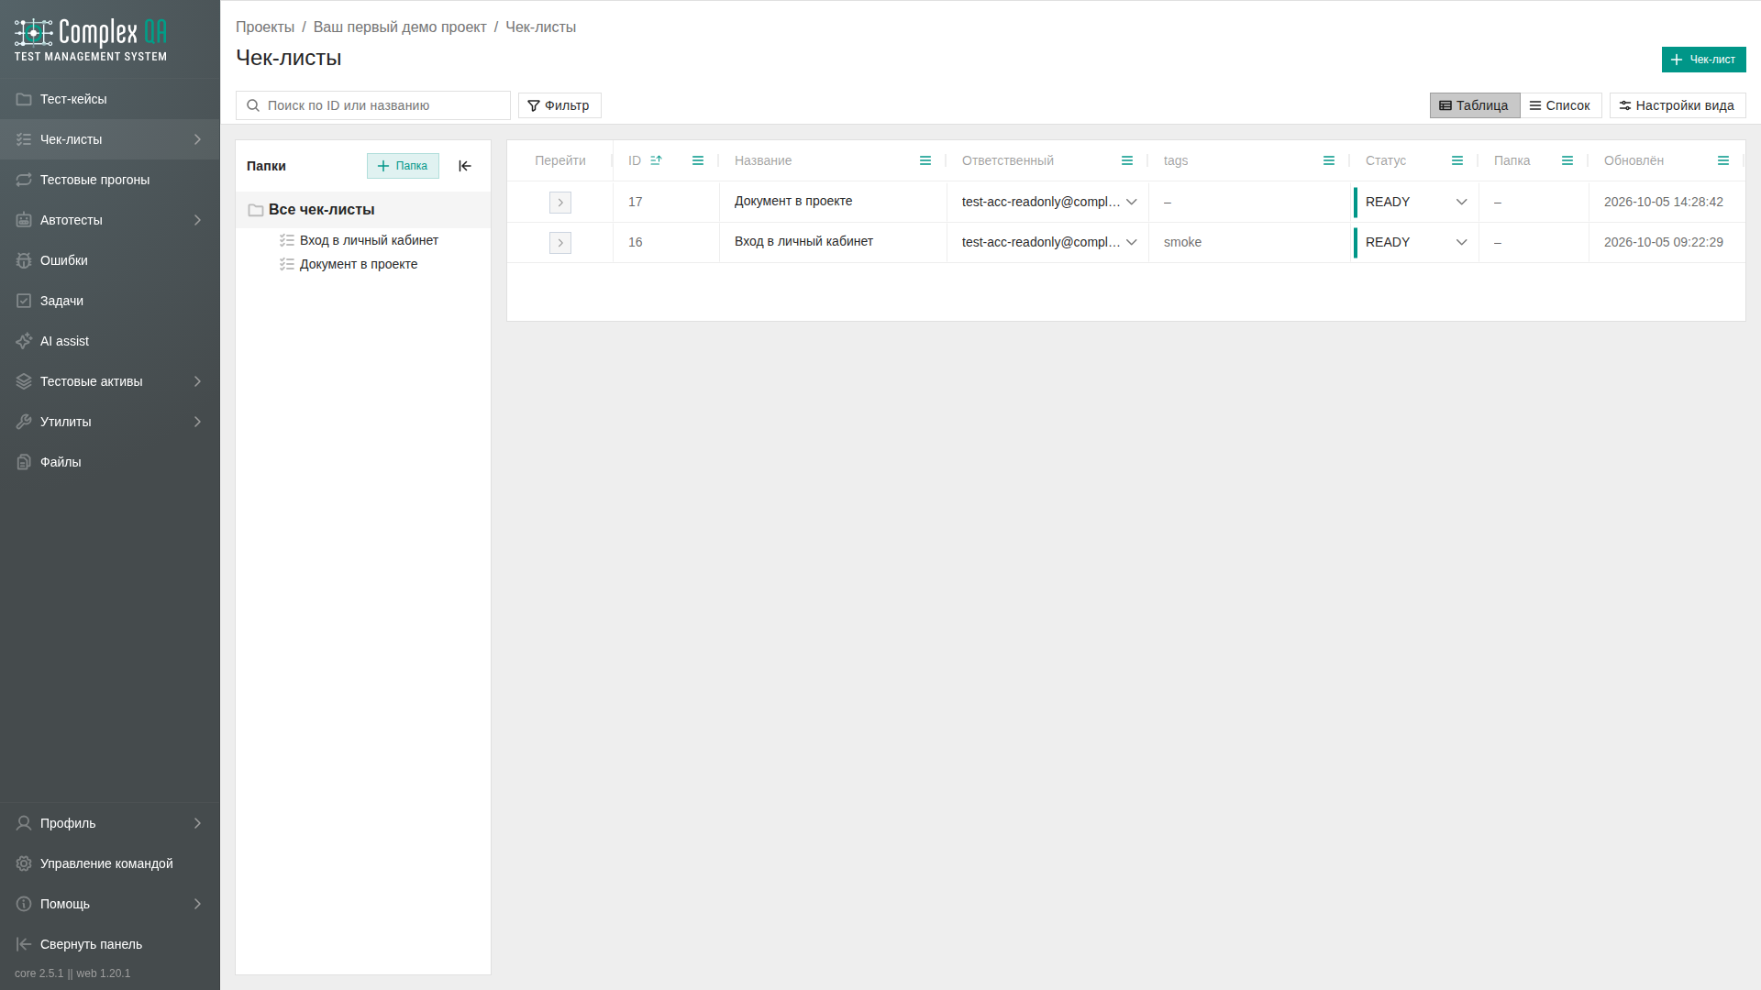The image size is (1761, 990).
Task: Open the ID column menu icon
Action: (x=698, y=160)
